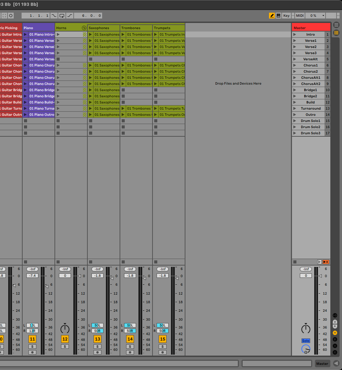
Task: Solo the Saxophones track
Action: pos(97,347)
